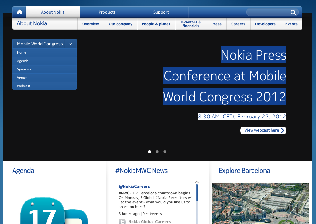316x224 pixels.
Task: Click Home in the sidebar menu
Action: click(44, 52)
